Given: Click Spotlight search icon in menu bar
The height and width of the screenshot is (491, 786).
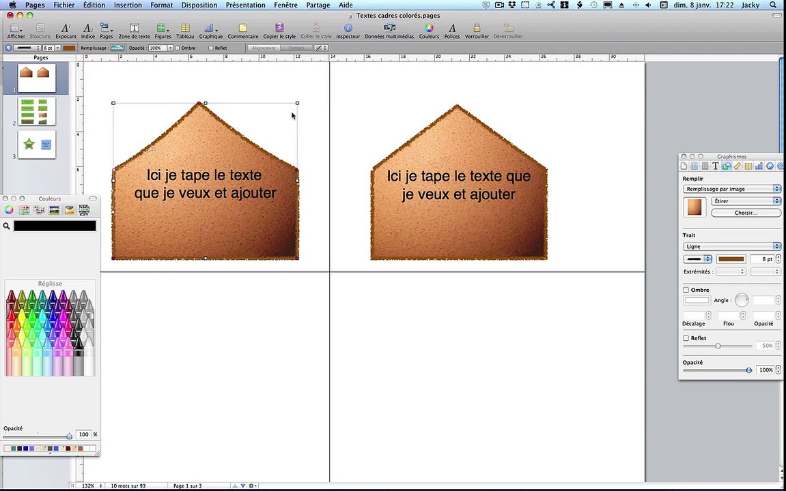Looking at the screenshot, I should [x=774, y=5].
